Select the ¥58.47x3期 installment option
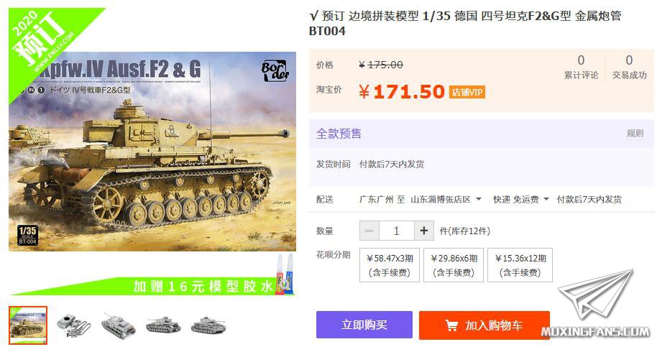This screenshot has width=657, height=357. pos(390,265)
